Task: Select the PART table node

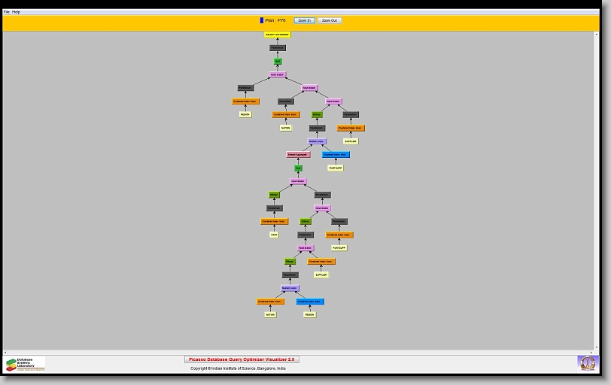Action: click(274, 235)
